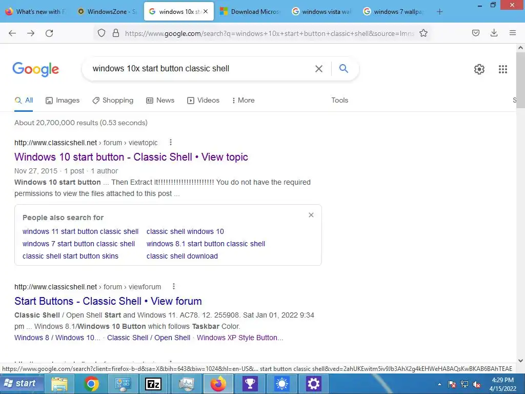Switch to Firefox taskbar icon
525x394 pixels.
pyautogui.click(x=218, y=384)
